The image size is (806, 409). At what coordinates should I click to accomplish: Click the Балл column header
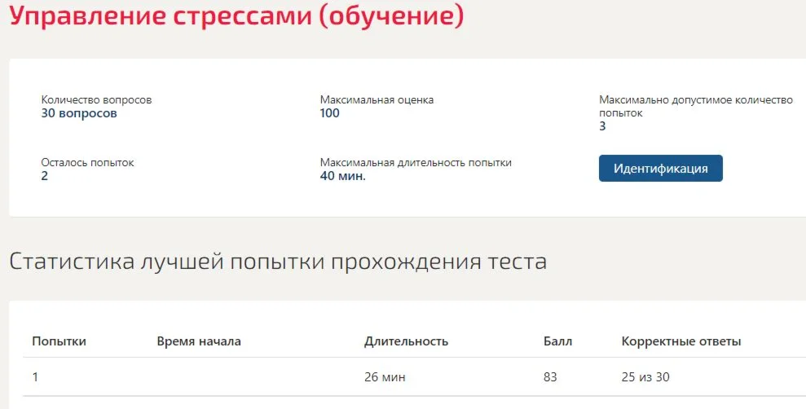click(557, 341)
